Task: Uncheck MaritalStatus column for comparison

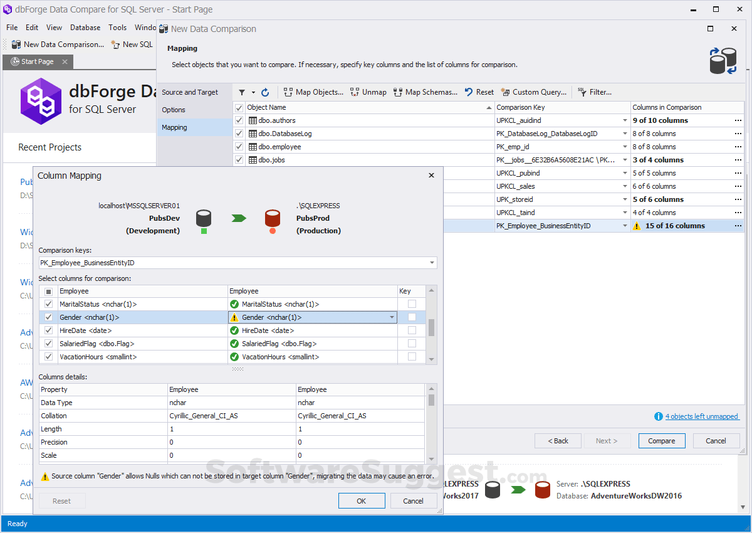Action: (48, 304)
